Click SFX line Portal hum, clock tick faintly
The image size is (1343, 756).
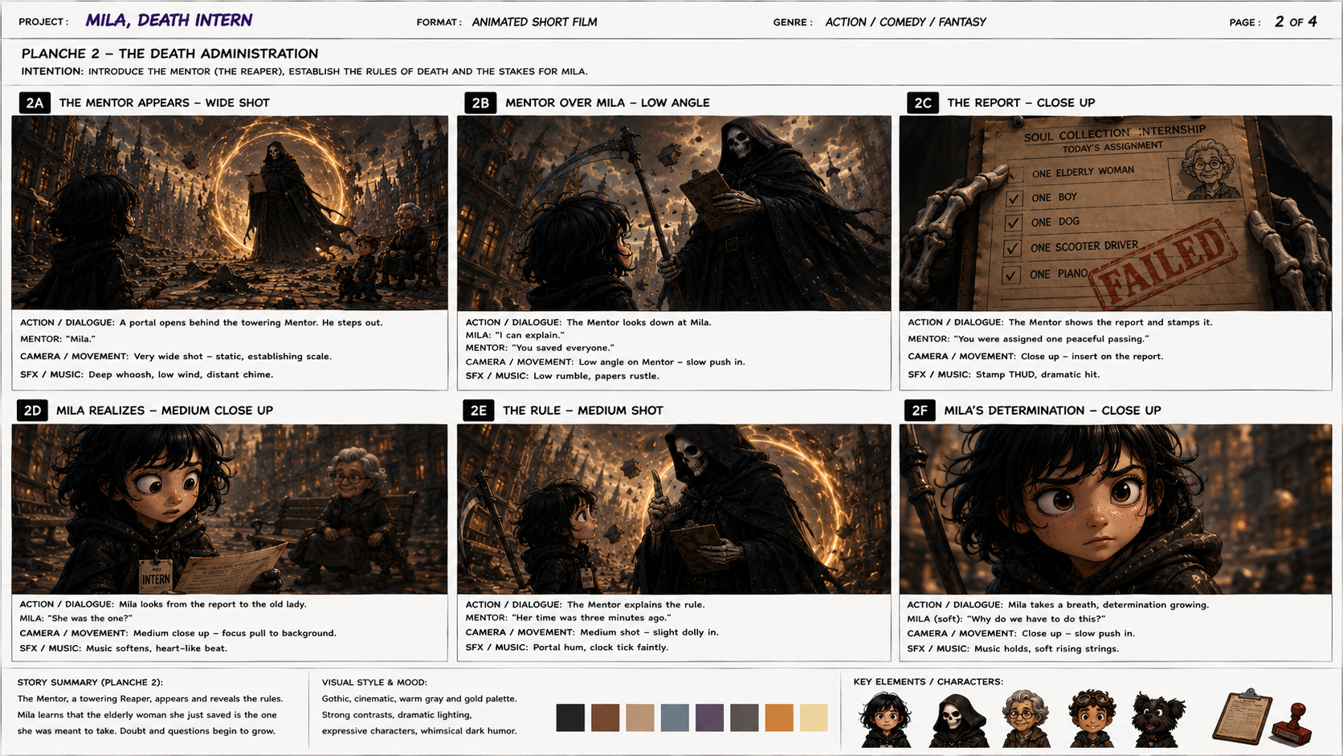[x=567, y=648]
